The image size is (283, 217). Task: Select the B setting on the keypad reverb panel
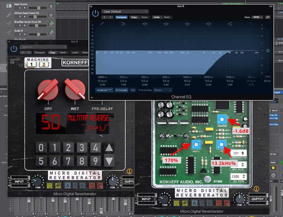[x=82, y=185]
